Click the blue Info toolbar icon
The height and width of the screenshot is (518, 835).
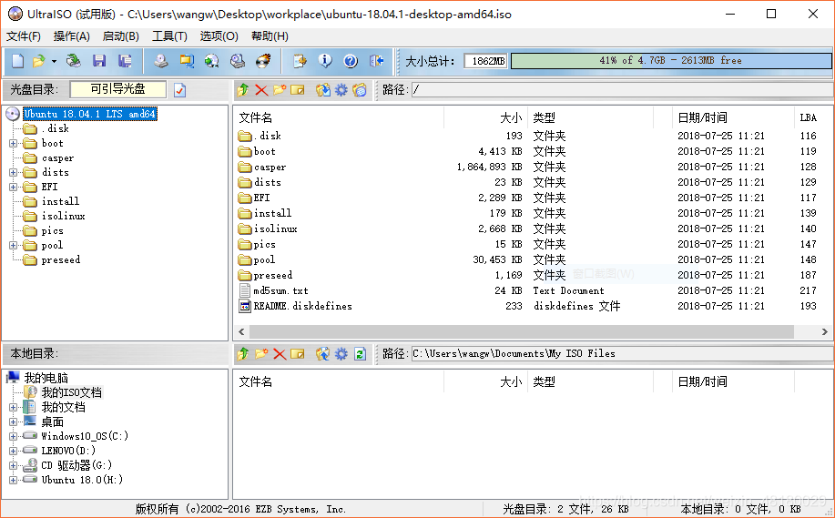click(325, 61)
